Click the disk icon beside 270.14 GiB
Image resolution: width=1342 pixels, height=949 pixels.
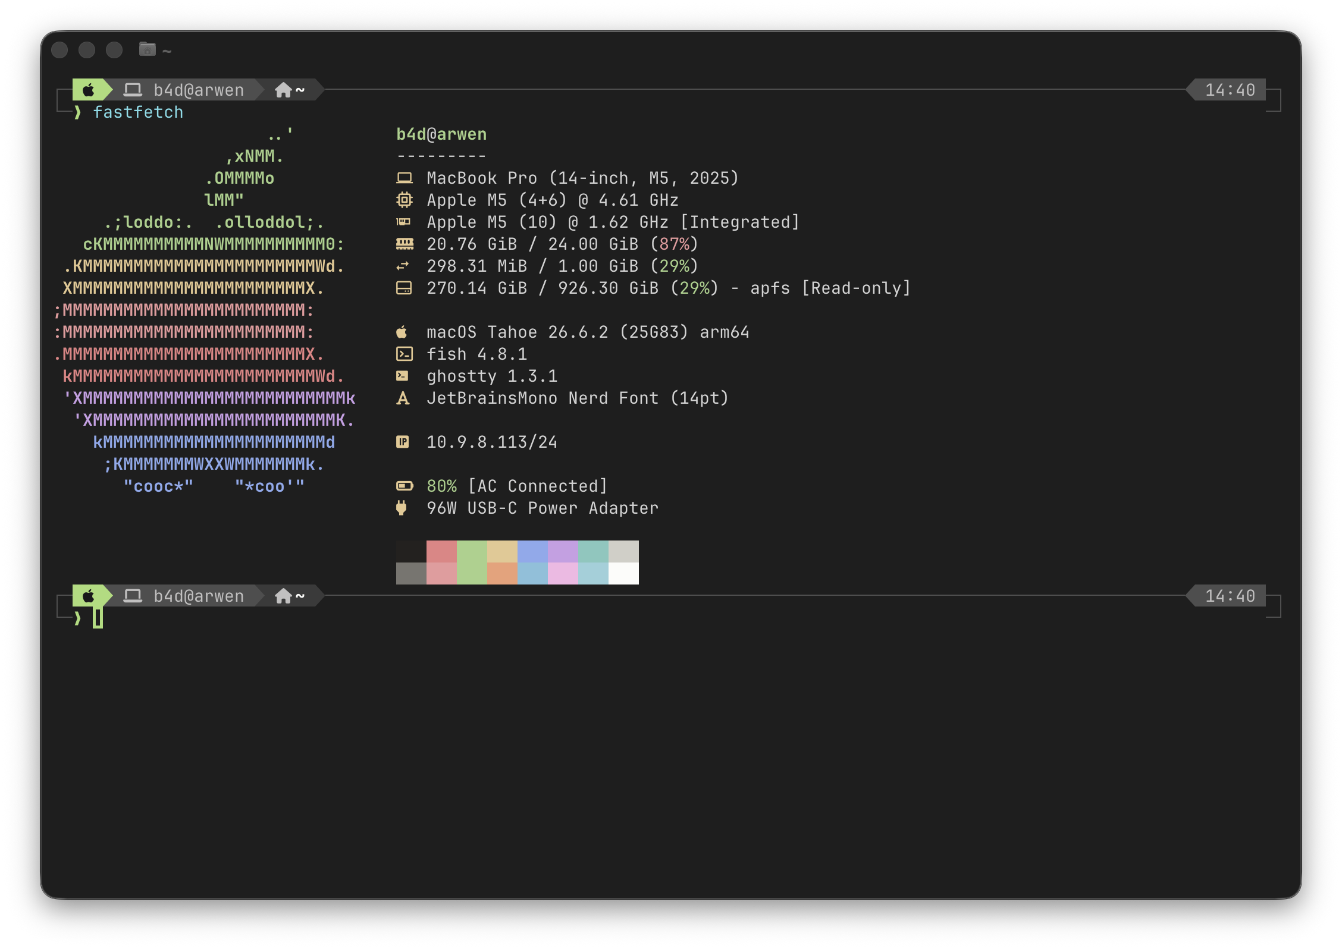tap(404, 288)
